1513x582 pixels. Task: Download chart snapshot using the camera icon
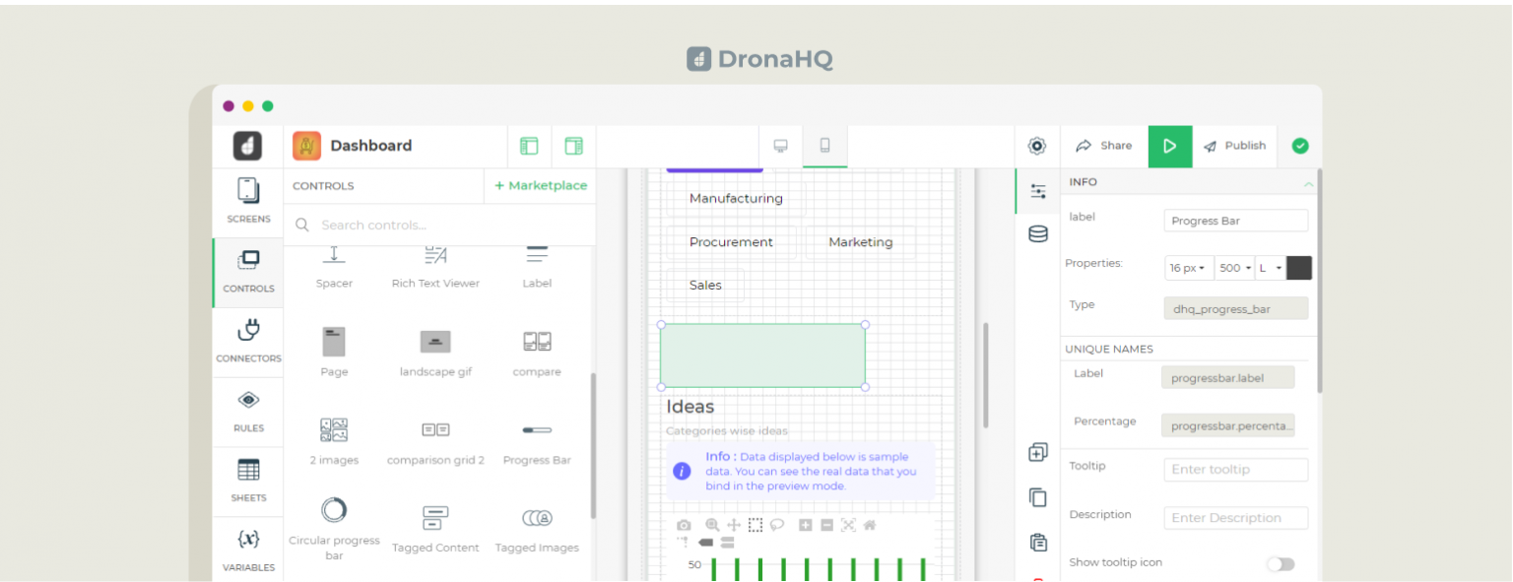click(x=684, y=525)
